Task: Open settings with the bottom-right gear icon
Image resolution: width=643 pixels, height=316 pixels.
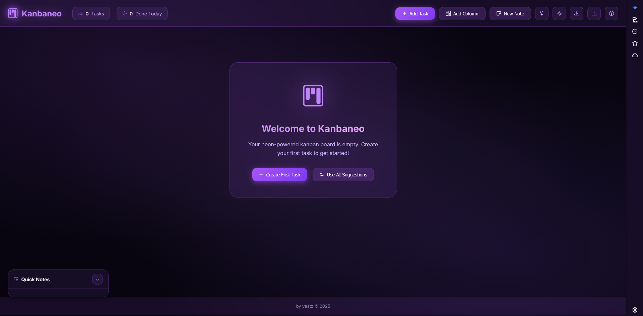Action: pyautogui.click(x=635, y=310)
